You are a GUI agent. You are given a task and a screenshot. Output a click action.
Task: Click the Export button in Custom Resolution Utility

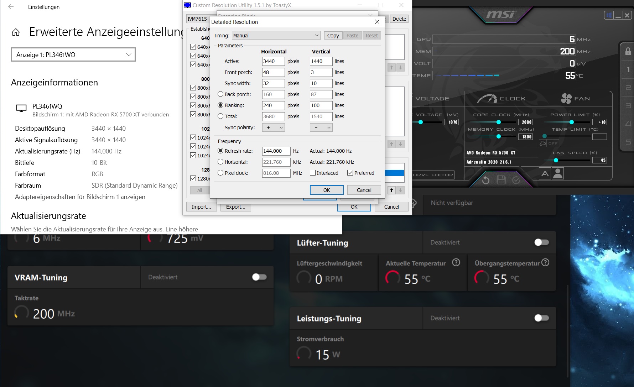(235, 206)
